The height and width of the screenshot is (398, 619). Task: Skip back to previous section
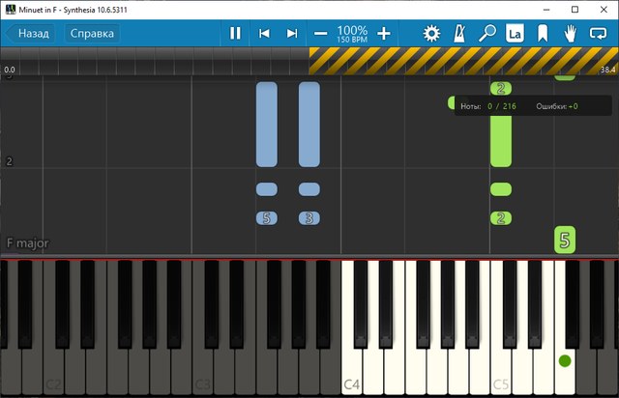click(x=264, y=33)
